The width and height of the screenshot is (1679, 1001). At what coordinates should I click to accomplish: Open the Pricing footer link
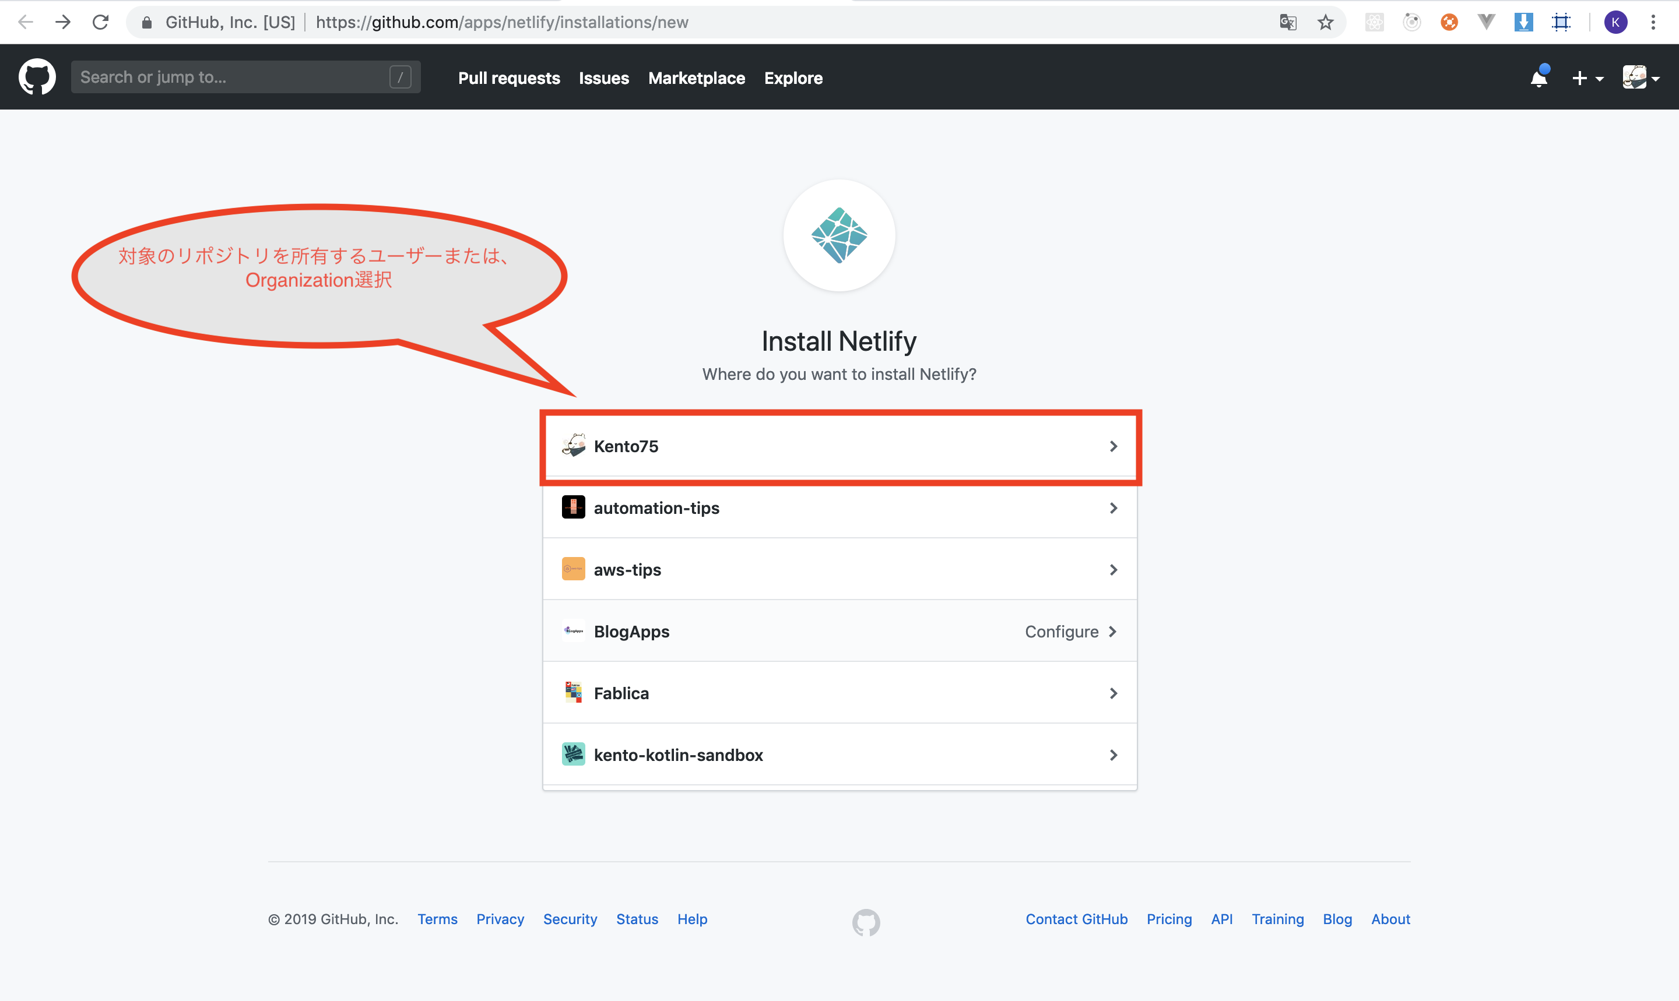click(1169, 919)
